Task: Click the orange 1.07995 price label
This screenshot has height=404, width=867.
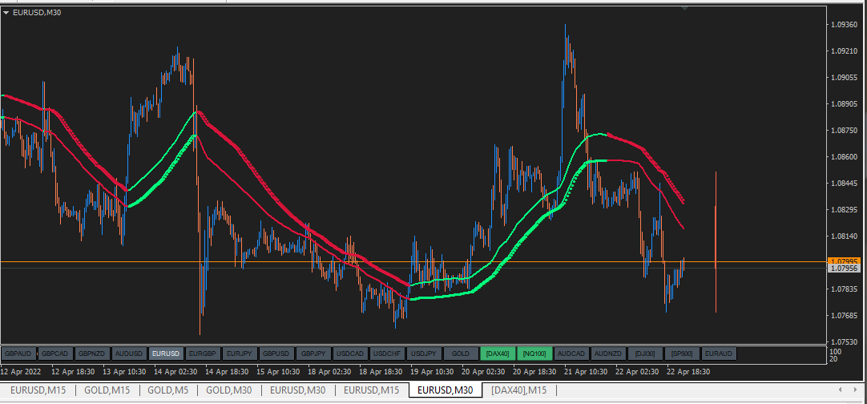Action: (844, 261)
